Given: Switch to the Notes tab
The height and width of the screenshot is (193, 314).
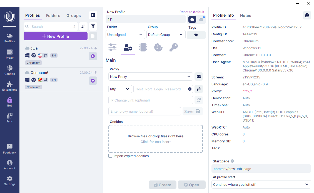Looking at the screenshot, I should [245, 16].
